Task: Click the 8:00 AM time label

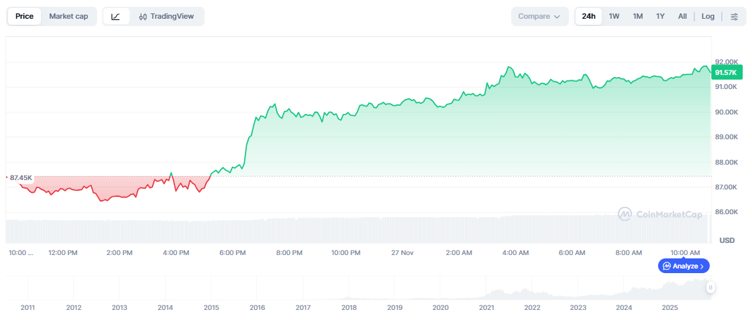Action: pos(629,252)
